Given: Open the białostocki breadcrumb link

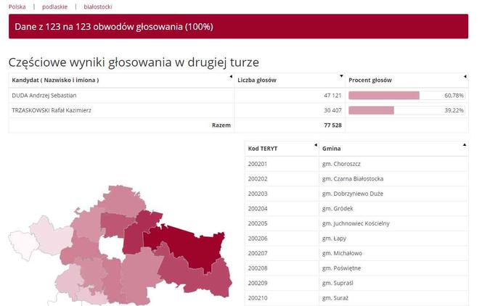Looking at the screenshot, I should tap(98, 7).
